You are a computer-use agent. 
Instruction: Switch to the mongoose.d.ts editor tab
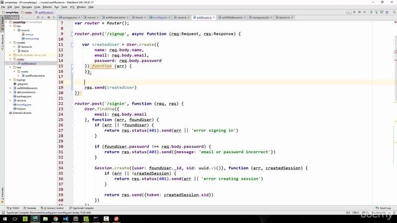coord(261,17)
